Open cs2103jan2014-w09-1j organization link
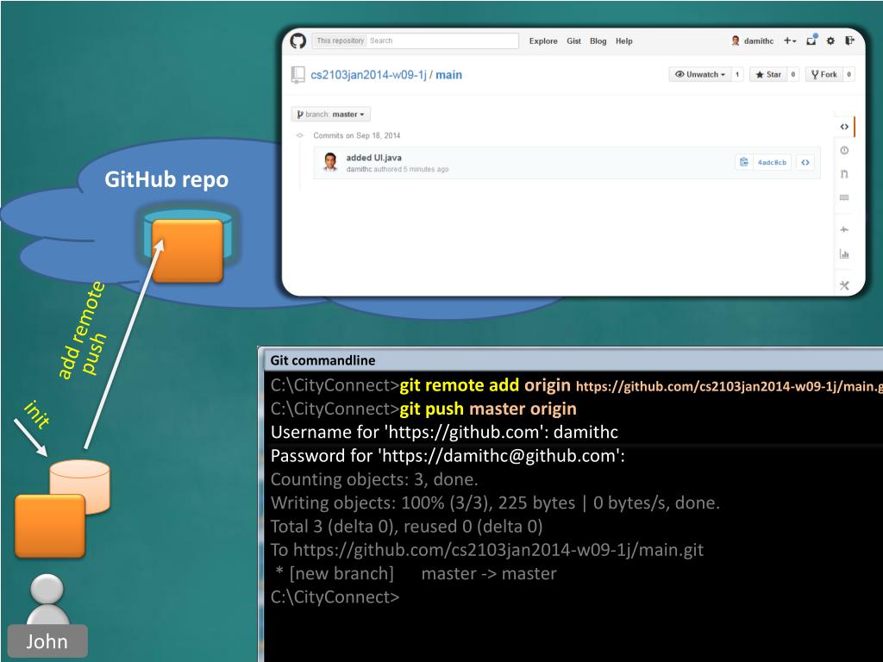The image size is (883, 662). tap(368, 75)
